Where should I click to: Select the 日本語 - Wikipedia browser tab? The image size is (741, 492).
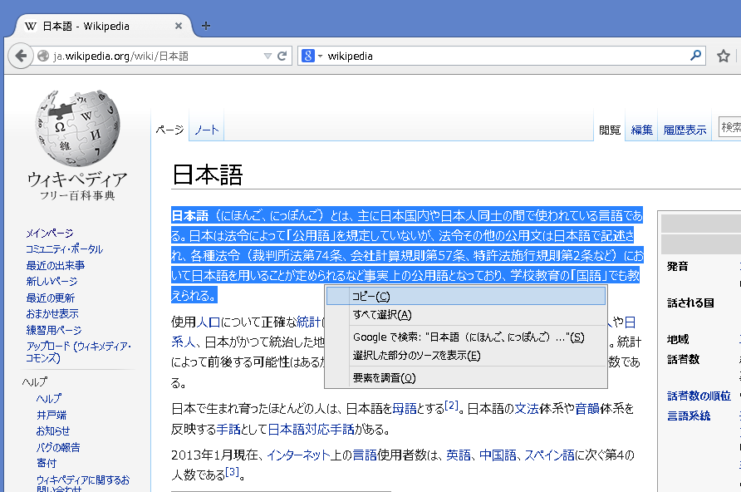point(103,26)
